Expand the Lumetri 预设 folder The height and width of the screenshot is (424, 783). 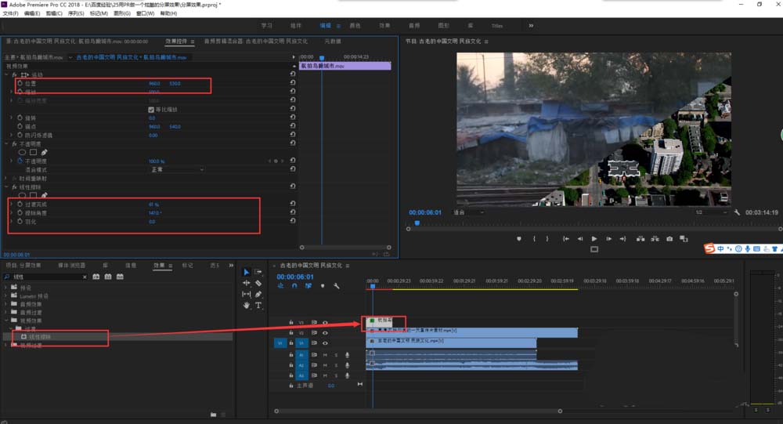[x=6, y=296]
